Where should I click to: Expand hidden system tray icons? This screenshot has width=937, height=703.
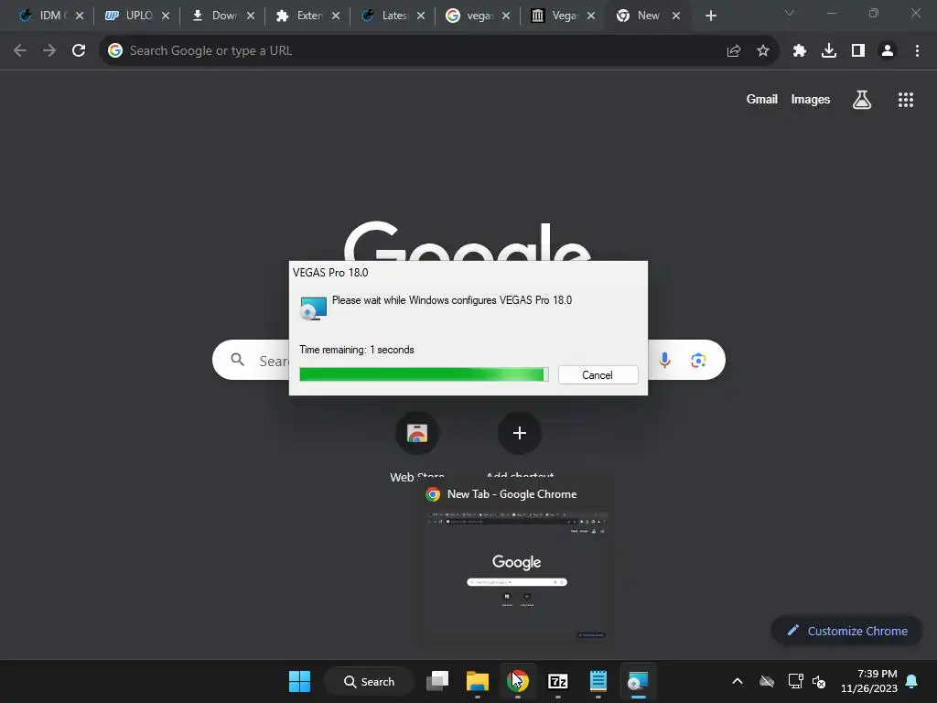click(738, 681)
